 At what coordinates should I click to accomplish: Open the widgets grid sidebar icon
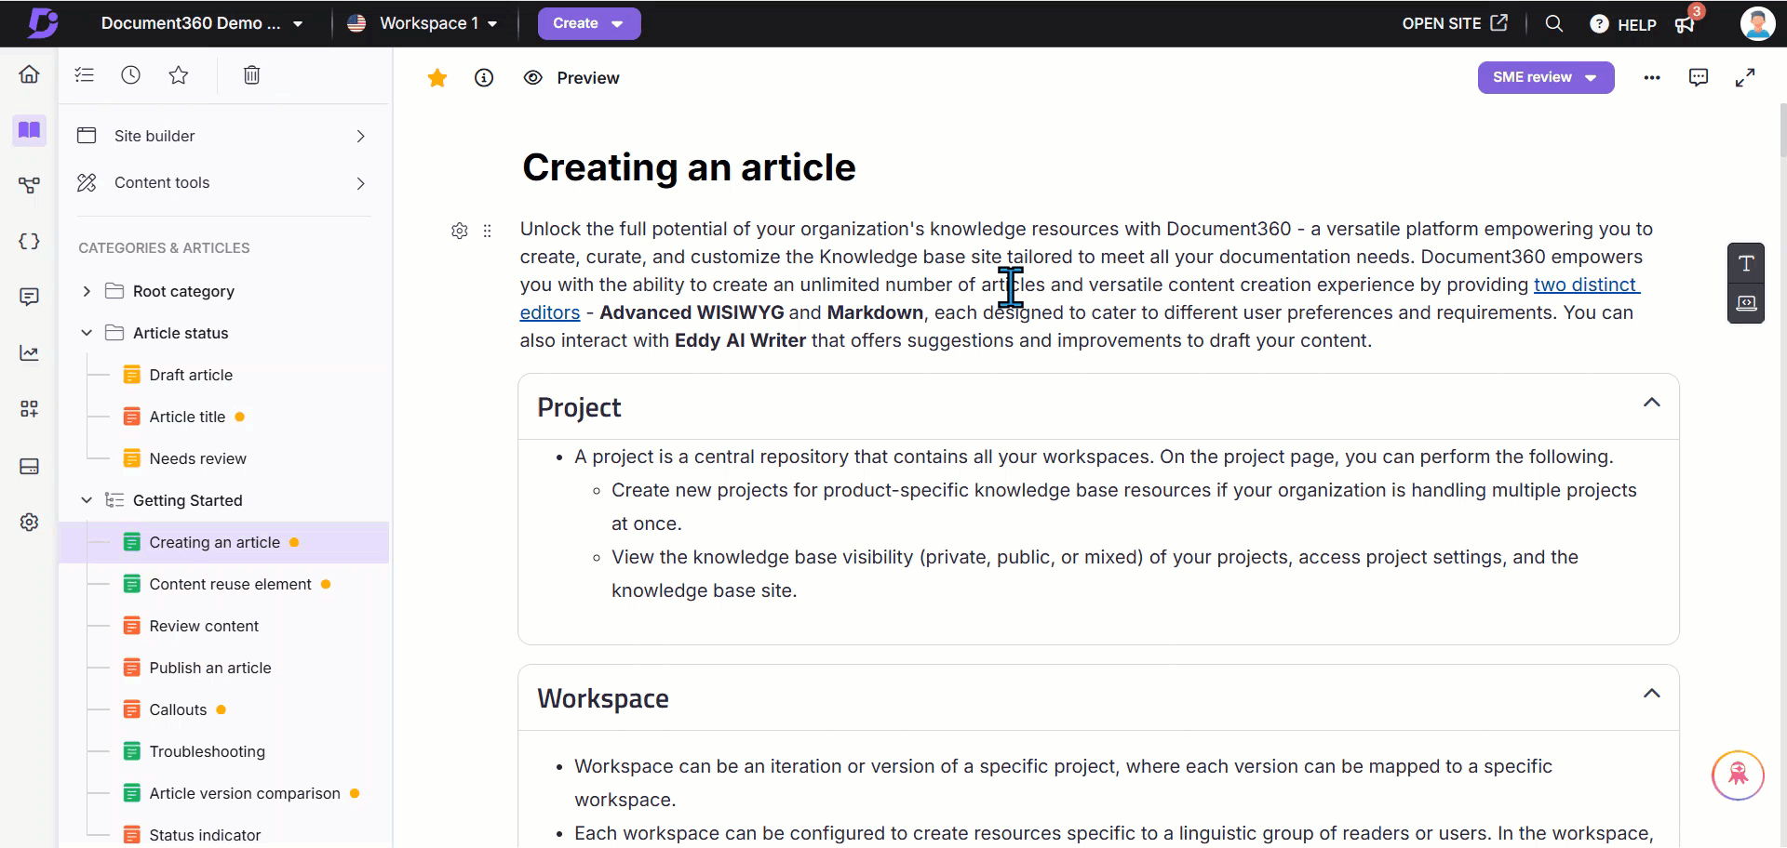[30, 409]
